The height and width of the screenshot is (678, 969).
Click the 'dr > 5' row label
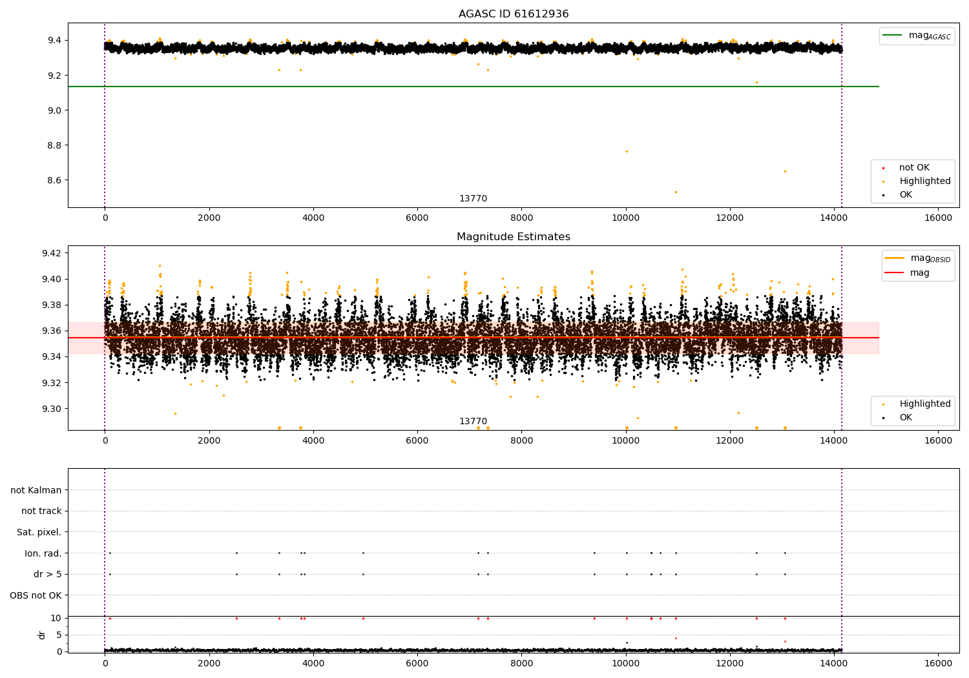[48, 575]
